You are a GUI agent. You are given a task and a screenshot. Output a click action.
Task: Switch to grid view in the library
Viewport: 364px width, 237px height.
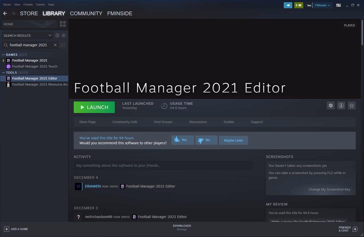62,24
